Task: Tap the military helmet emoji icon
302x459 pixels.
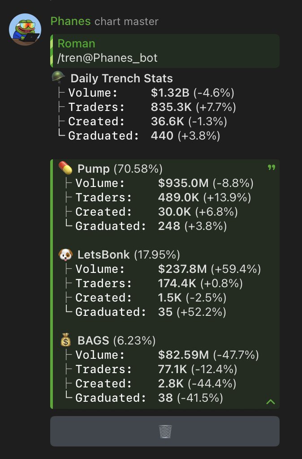Action: [x=58, y=77]
